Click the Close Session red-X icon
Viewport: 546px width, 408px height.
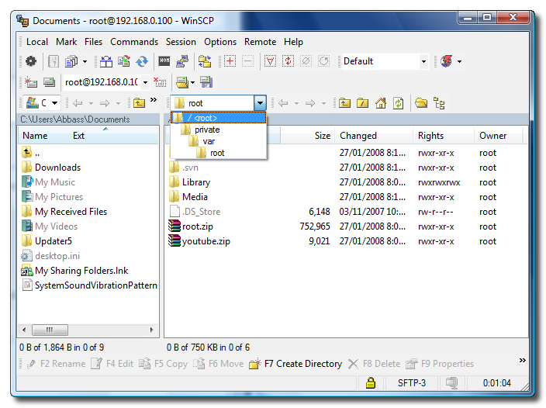[x=160, y=82]
